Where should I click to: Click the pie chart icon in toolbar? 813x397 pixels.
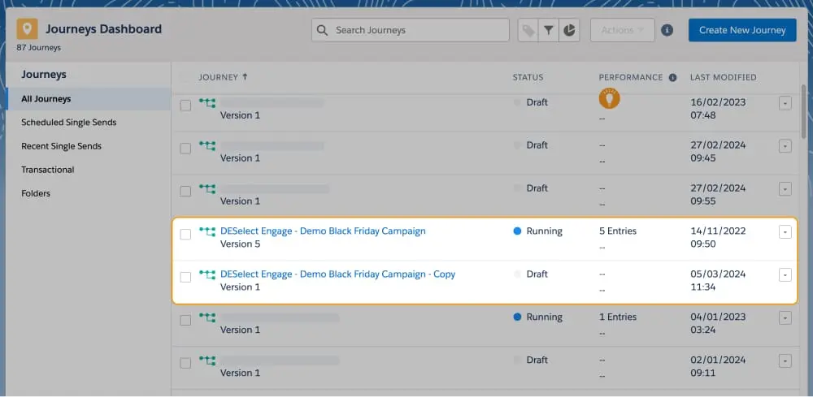click(569, 30)
